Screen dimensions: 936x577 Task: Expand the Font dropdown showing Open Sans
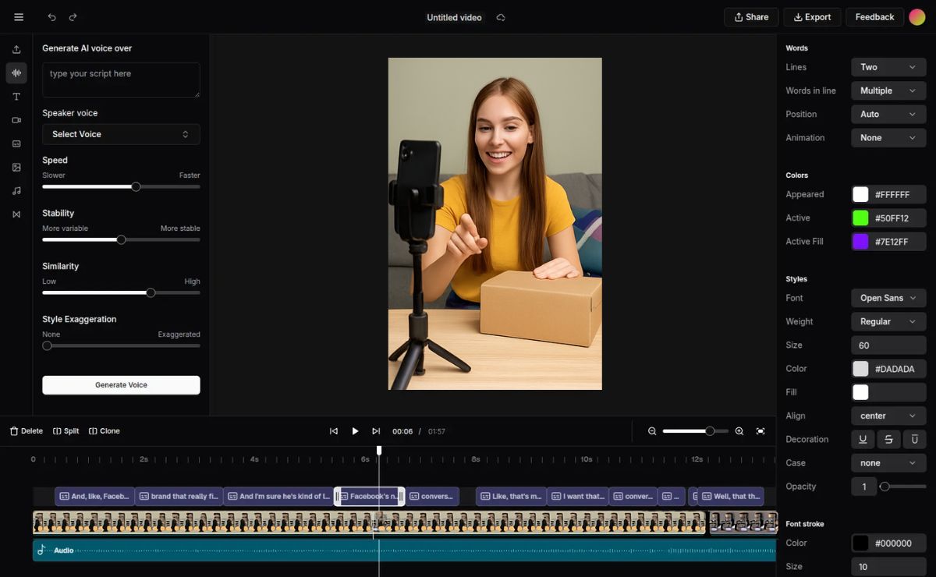click(x=888, y=298)
